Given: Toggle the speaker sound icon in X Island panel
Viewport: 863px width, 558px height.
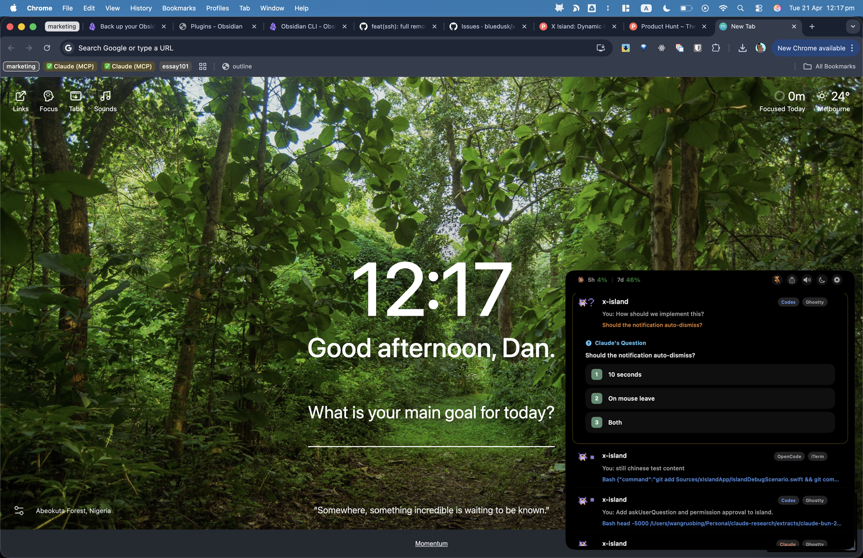Looking at the screenshot, I should pos(807,280).
